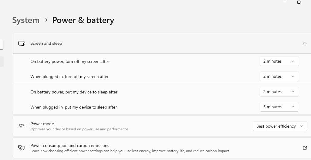311x160 pixels.
Task: Collapse the Screen and sleep section
Action: click(305, 43)
